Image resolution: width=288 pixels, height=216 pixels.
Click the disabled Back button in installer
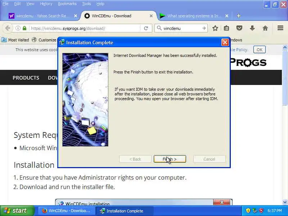[135, 159]
